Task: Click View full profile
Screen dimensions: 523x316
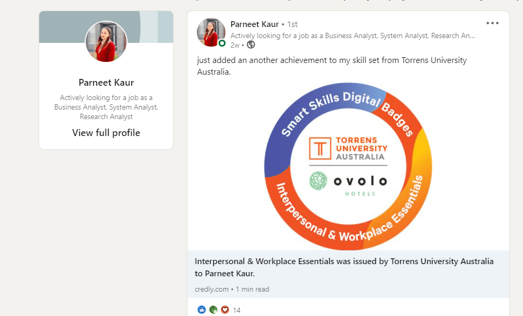Action: click(106, 133)
